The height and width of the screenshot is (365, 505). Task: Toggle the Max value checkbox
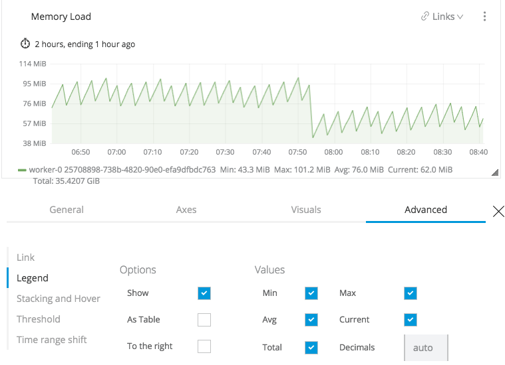411,293
